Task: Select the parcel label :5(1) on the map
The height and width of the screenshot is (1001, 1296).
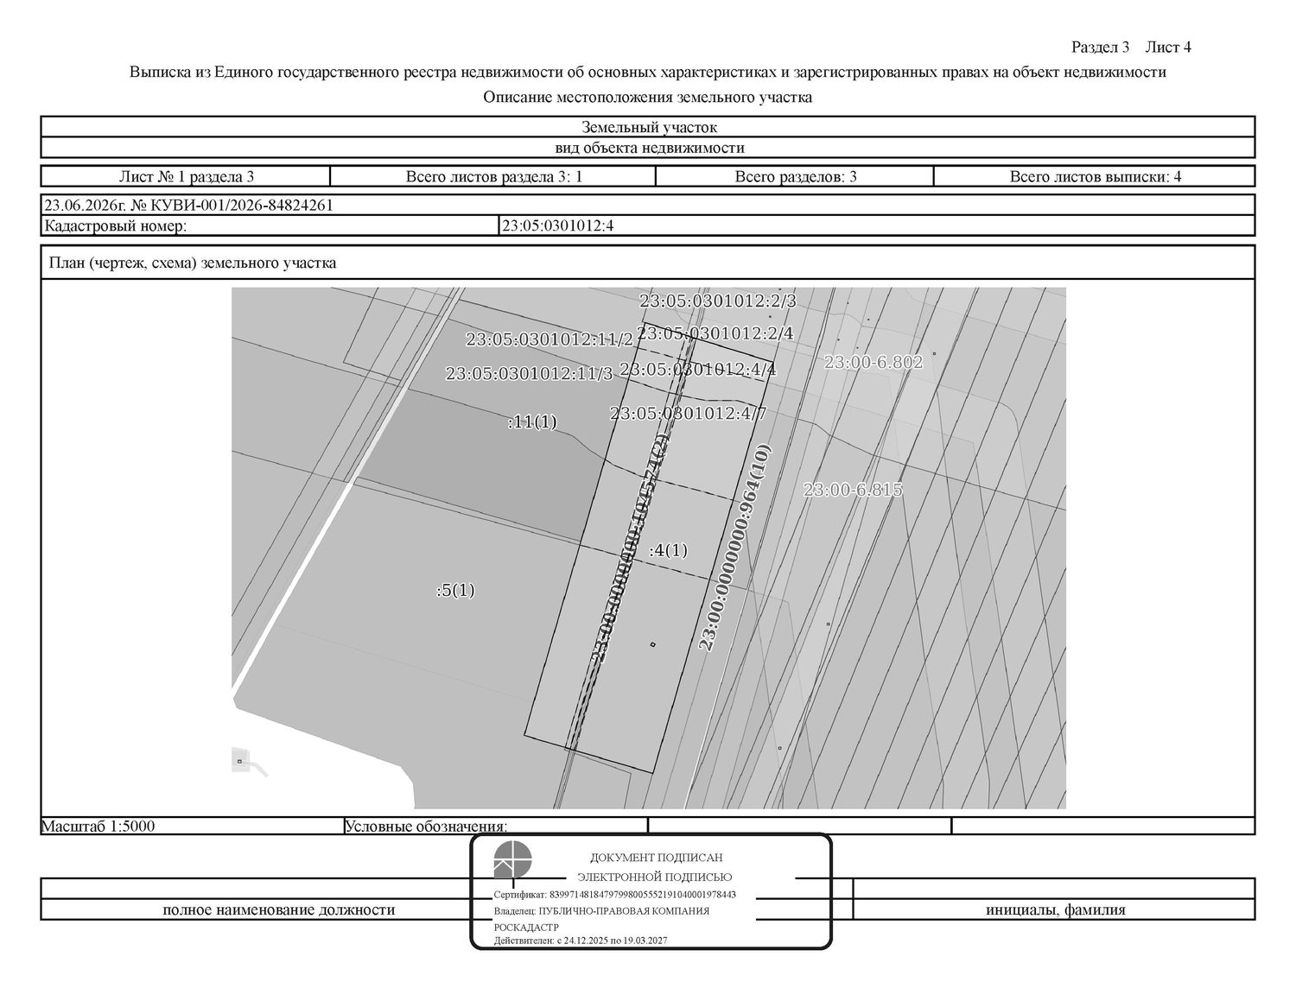Action: [455, 591]
